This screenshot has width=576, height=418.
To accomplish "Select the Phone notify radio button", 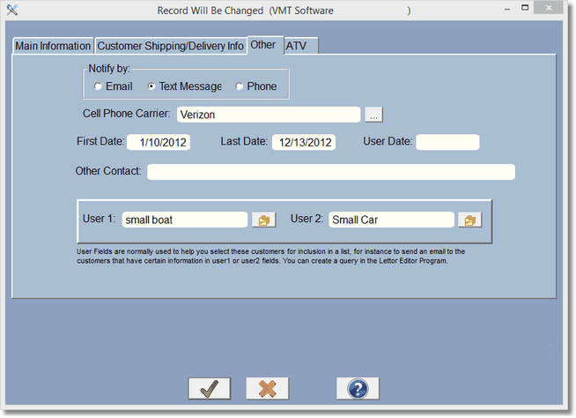I will click(240, 86).
